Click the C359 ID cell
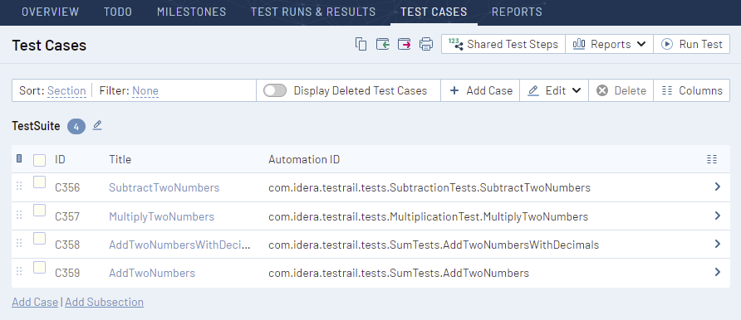The height and width of the screenshot is (320, 741). [x=67, y=273]
